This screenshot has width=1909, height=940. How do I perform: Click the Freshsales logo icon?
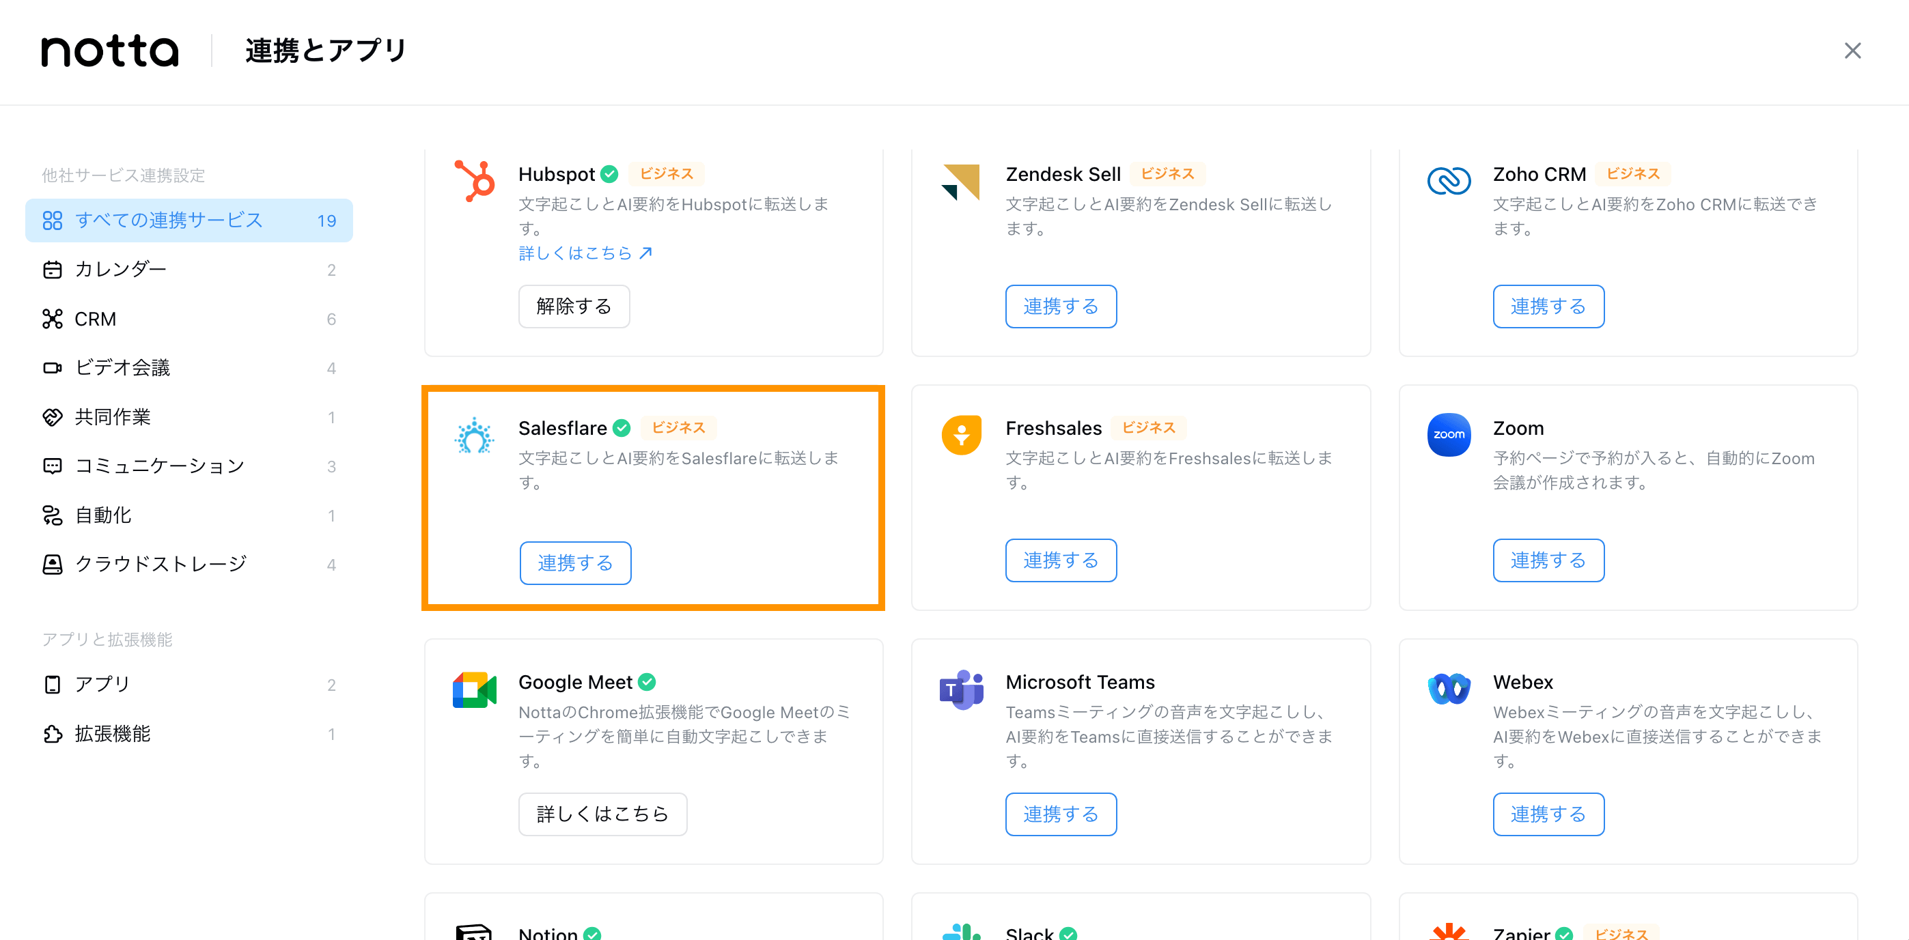[961, 435]
